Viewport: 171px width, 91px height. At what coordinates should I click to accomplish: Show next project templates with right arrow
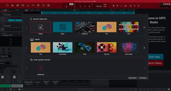click(x=144, y=27)
